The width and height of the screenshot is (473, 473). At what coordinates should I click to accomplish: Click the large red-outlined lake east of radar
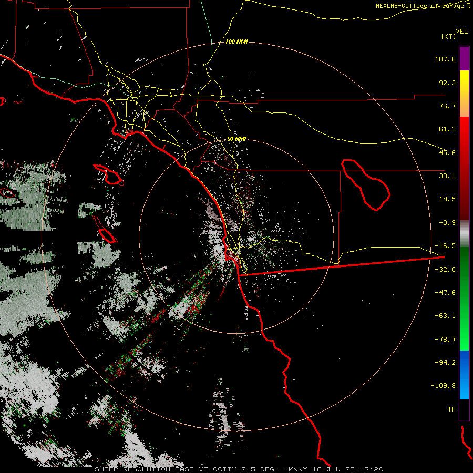click(366, 184)
